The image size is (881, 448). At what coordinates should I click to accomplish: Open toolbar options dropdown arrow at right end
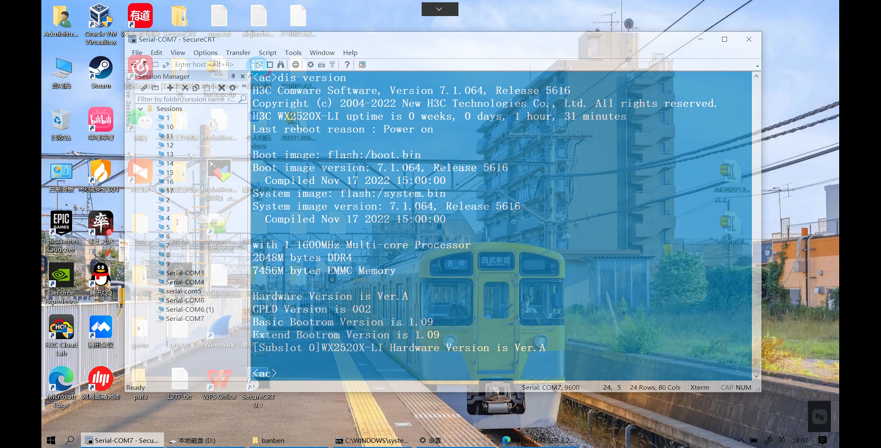[x=757, y=66]
